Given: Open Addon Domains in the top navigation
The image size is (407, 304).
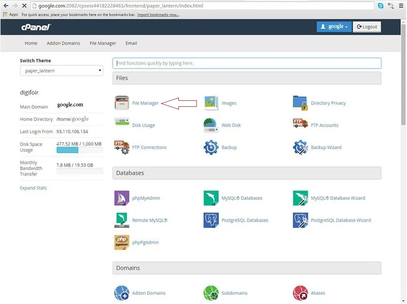Looking at the screenshot, I should coord(63,43).
